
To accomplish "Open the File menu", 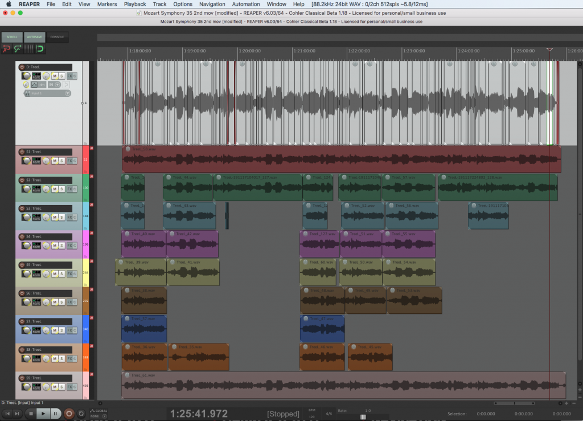I will click(51, 4).
